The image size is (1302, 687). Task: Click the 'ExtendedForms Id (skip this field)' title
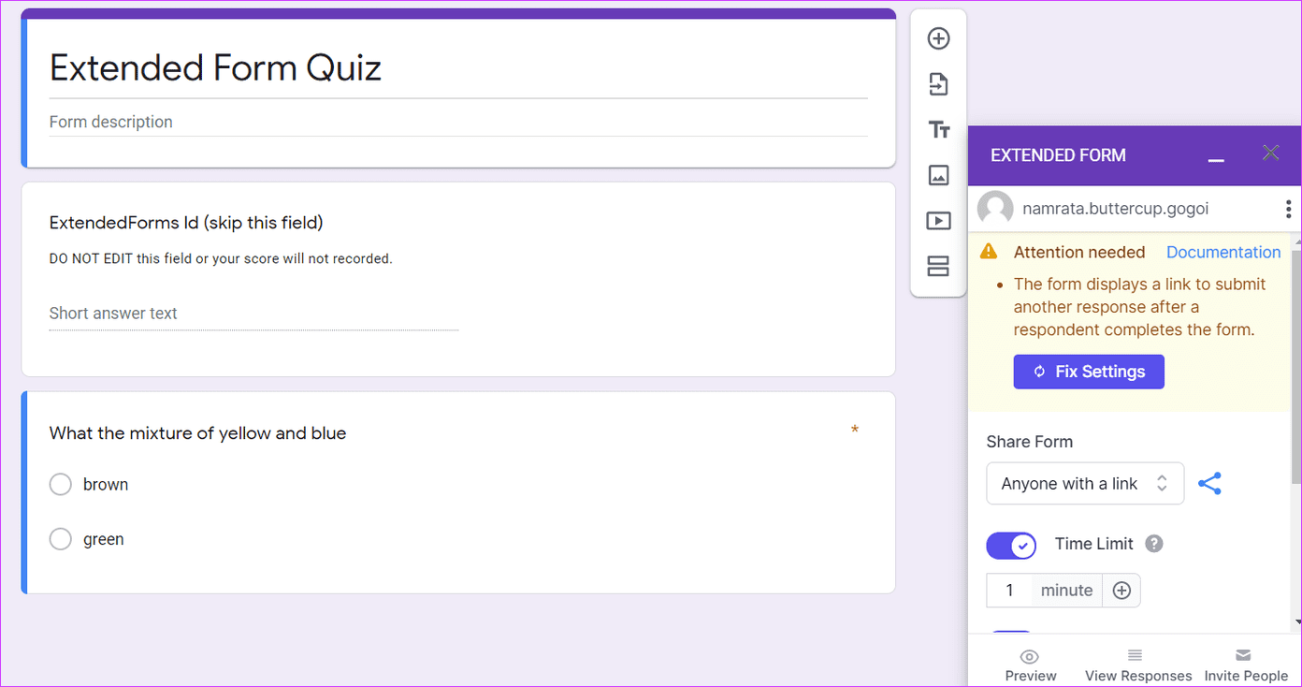[186, 223]
